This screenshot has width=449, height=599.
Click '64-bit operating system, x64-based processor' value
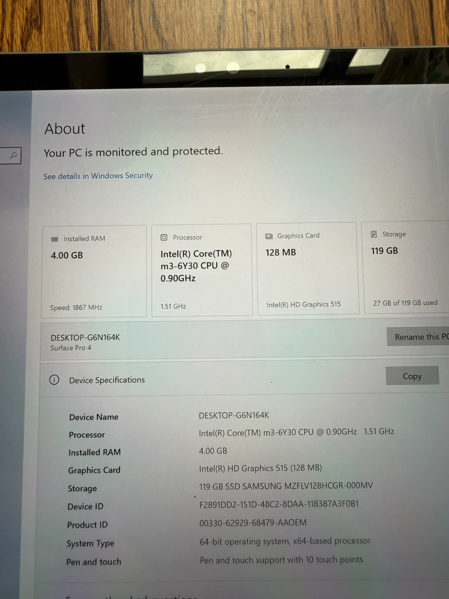[x=285, y=541]
